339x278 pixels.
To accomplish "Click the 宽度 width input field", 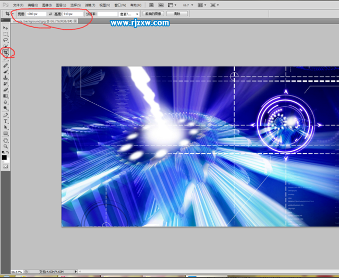I will tap(35, 14).
